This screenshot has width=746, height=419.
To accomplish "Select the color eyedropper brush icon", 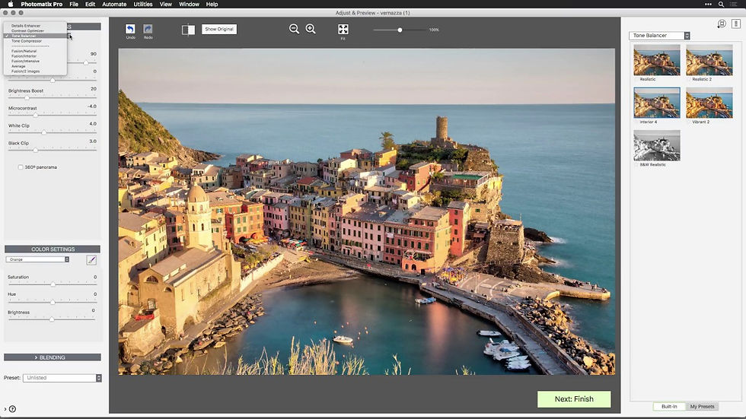I will tap(92, 259).
